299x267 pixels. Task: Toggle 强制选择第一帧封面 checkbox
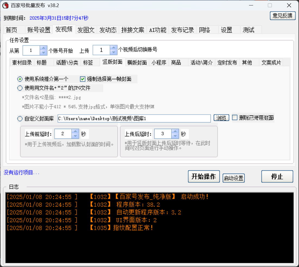(83, 79)
